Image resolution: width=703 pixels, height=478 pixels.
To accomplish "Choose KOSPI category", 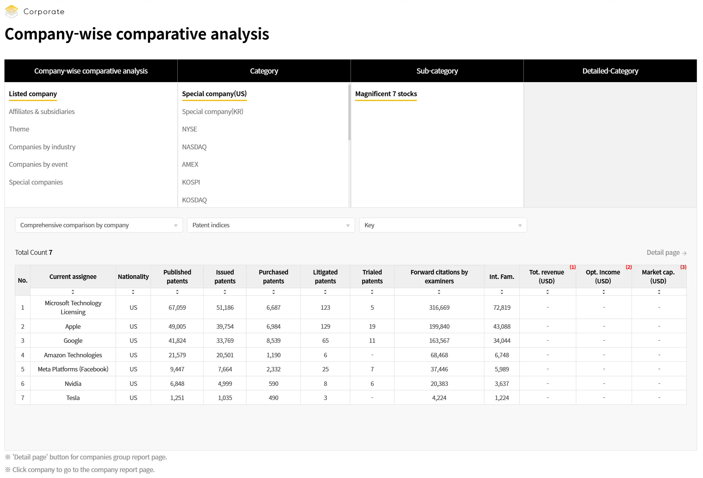I will tap(191, 182).
